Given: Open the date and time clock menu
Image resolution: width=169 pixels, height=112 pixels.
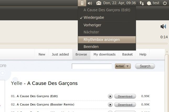Looking at the screenshot, I should (x=119, y=3).
